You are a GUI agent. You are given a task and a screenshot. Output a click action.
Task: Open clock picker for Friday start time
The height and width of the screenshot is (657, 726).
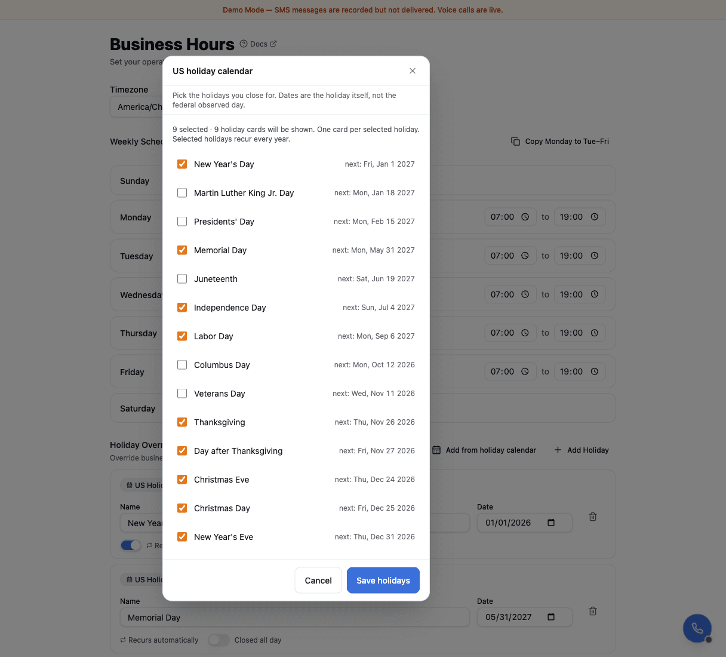point(525,372)
